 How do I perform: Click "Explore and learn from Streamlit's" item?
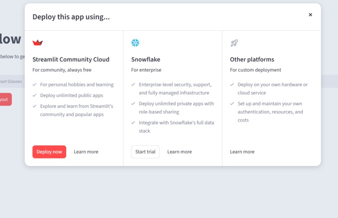click(x=76, y=110)
